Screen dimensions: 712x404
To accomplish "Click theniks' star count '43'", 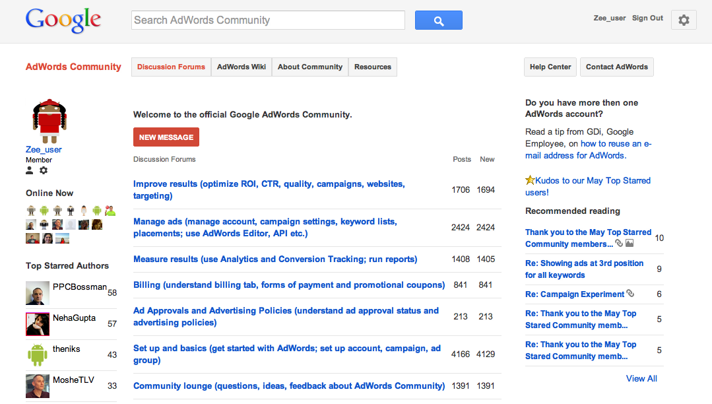I will (112, 354).
